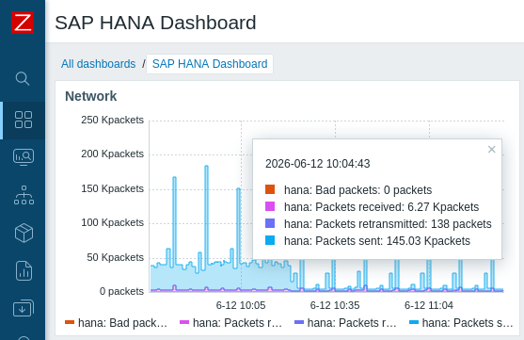Click the blue Packets sent tooltip swatch
This screenshot has height=340, width=524.
(x=270, y=240)
